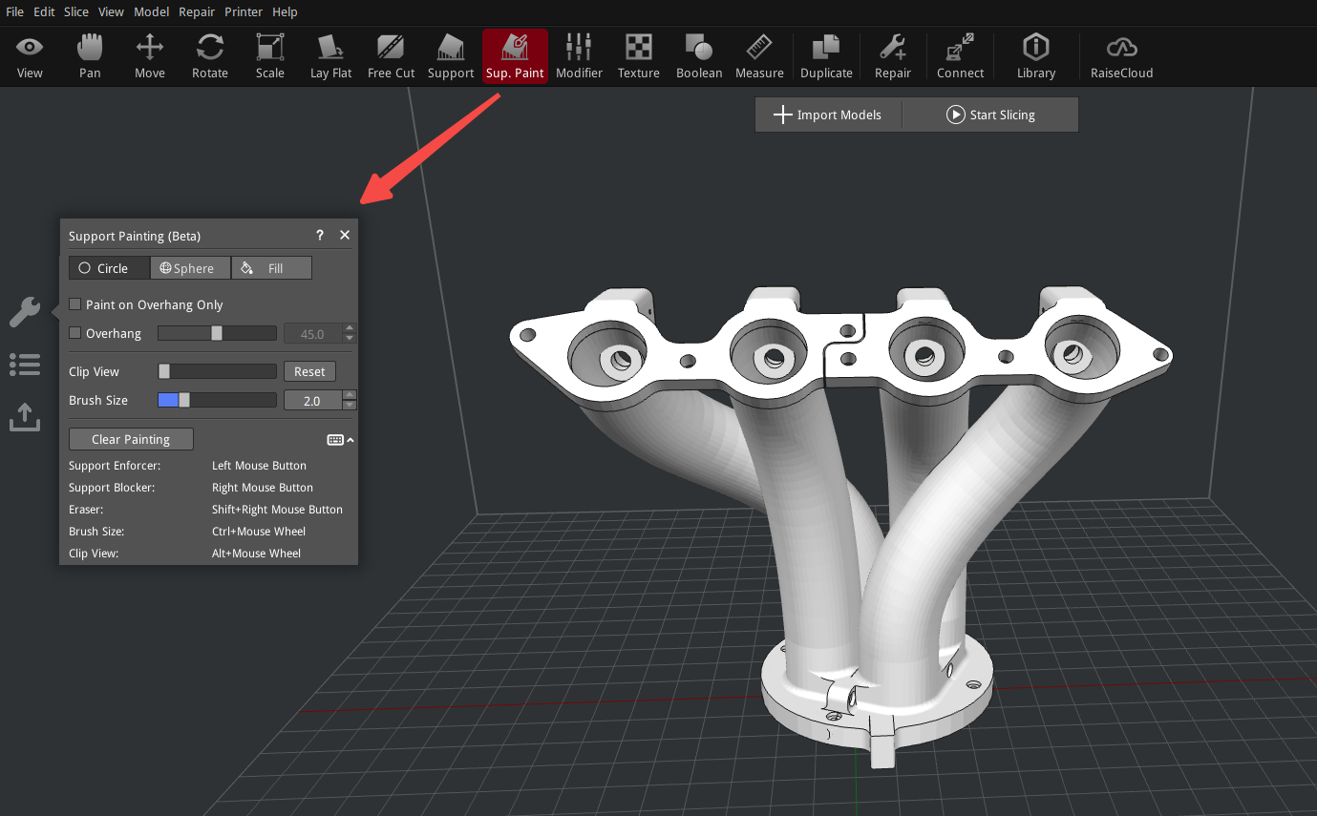The width and height of the screenshot is (1317, 816).
Task: Increase Brush Size with up stepper arrow
Action: pos(350,395)
